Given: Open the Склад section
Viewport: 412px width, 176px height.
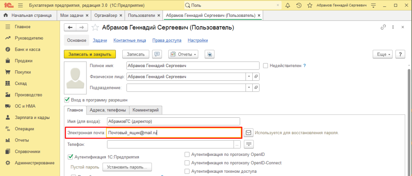Looking at the screenshot, I should (x=21, y=84).
